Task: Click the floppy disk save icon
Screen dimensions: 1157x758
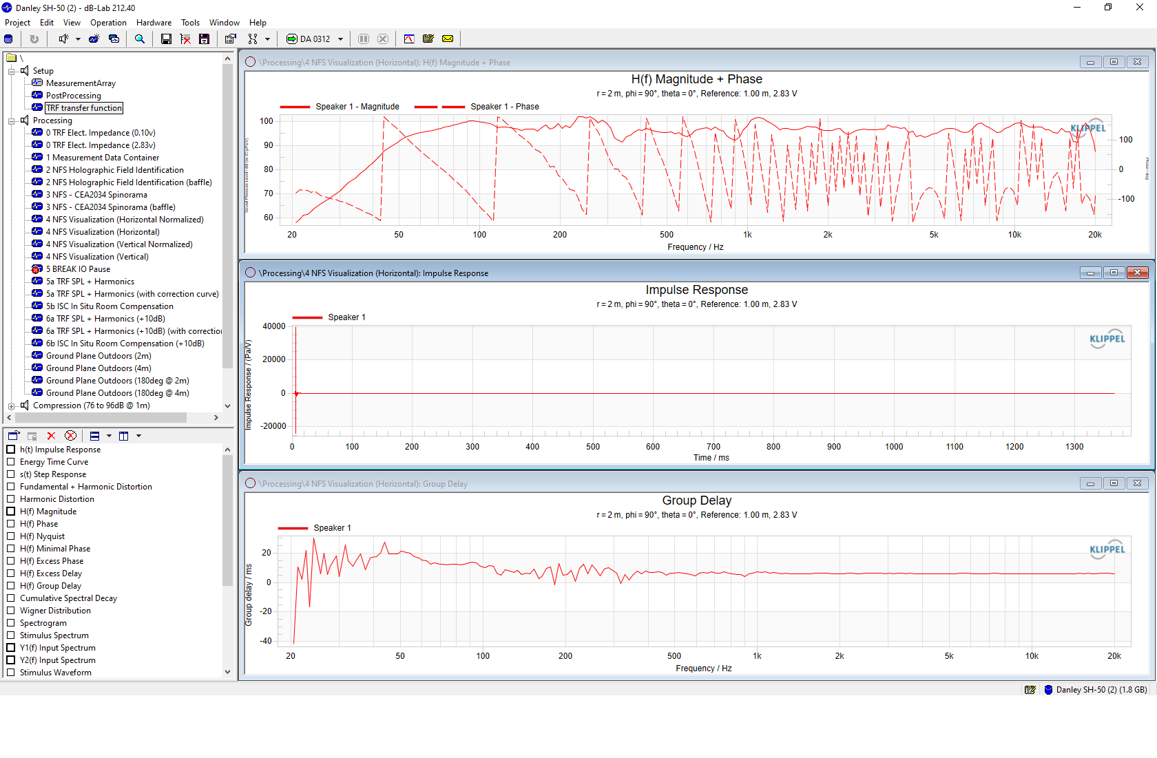Action: [166, 39]
